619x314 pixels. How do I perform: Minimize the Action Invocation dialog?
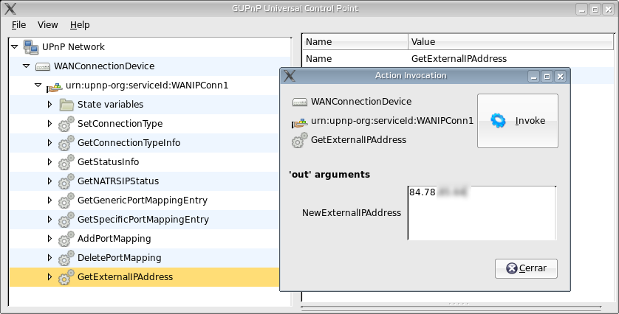tap(534, 77)
